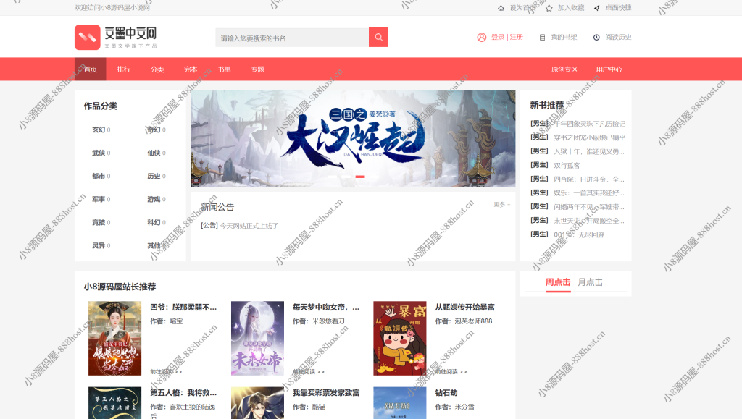Open the 分类 navigation item
Viewport: 742px width, 419px height.
[157, 69]
